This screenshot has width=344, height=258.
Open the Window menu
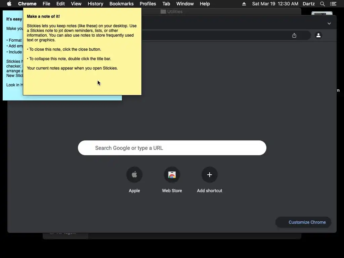(x=185, y=4)
